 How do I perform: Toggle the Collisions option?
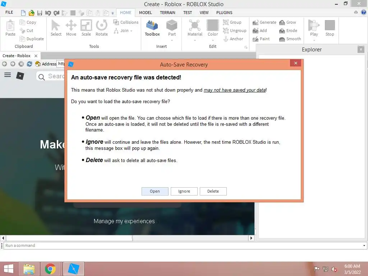(x=126, y=22)
